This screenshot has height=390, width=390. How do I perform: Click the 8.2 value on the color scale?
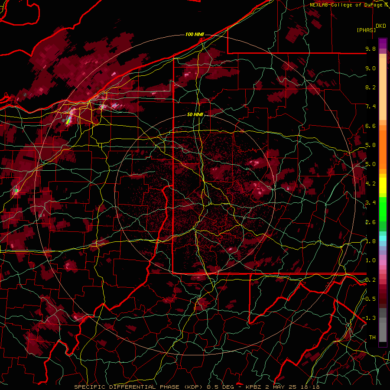[370, 87]
